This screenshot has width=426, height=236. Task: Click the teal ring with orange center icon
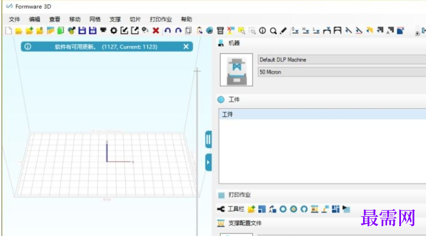[x=293, y=209]
